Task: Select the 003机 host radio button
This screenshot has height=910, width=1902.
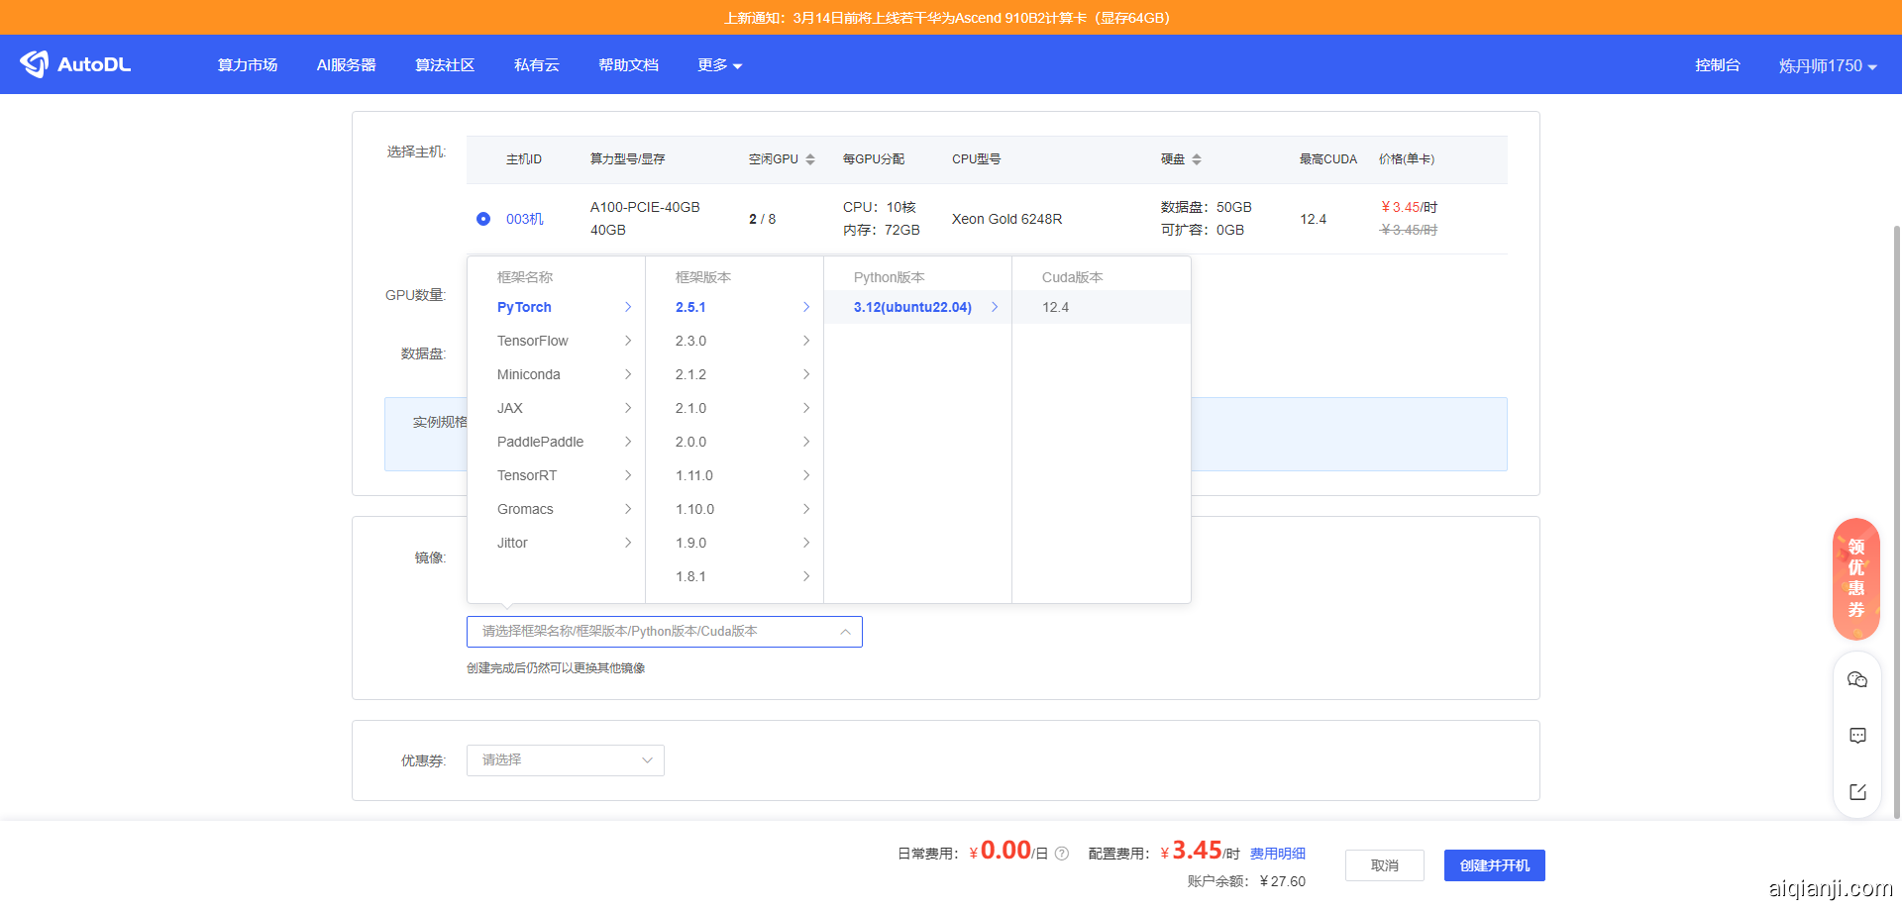Action: coord(483,219)
